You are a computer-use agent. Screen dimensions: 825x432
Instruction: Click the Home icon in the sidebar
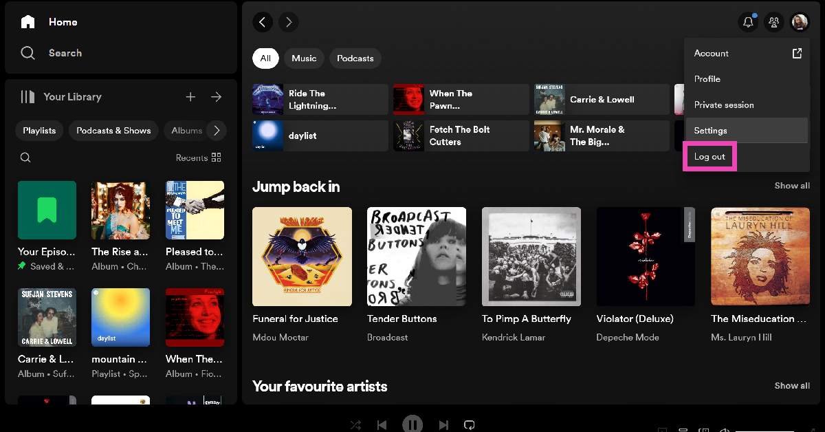(27, 22)
